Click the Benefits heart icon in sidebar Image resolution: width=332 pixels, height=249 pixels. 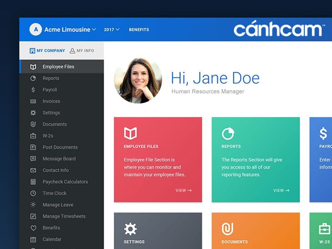coord(33,228)
